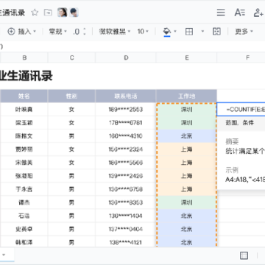Select phone cell ending in 4310
Image resolution: width=265 pixels, height=265 pixels.
click(126, 136)
